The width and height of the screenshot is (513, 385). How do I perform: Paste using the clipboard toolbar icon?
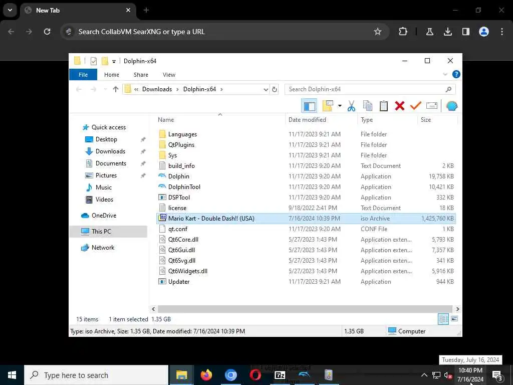point(383,106)
